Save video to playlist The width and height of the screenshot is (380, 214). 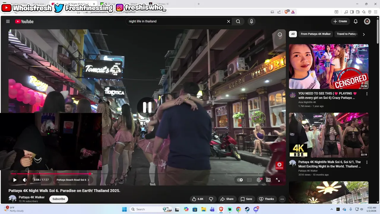[246, 199]
